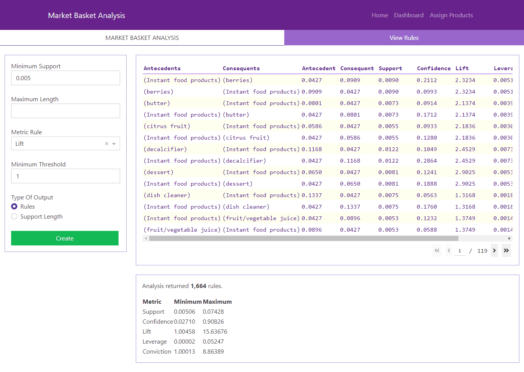This screenshot has height=372, width=524.
Task: Jump to the last page of rules
Action: pos(506,250)
